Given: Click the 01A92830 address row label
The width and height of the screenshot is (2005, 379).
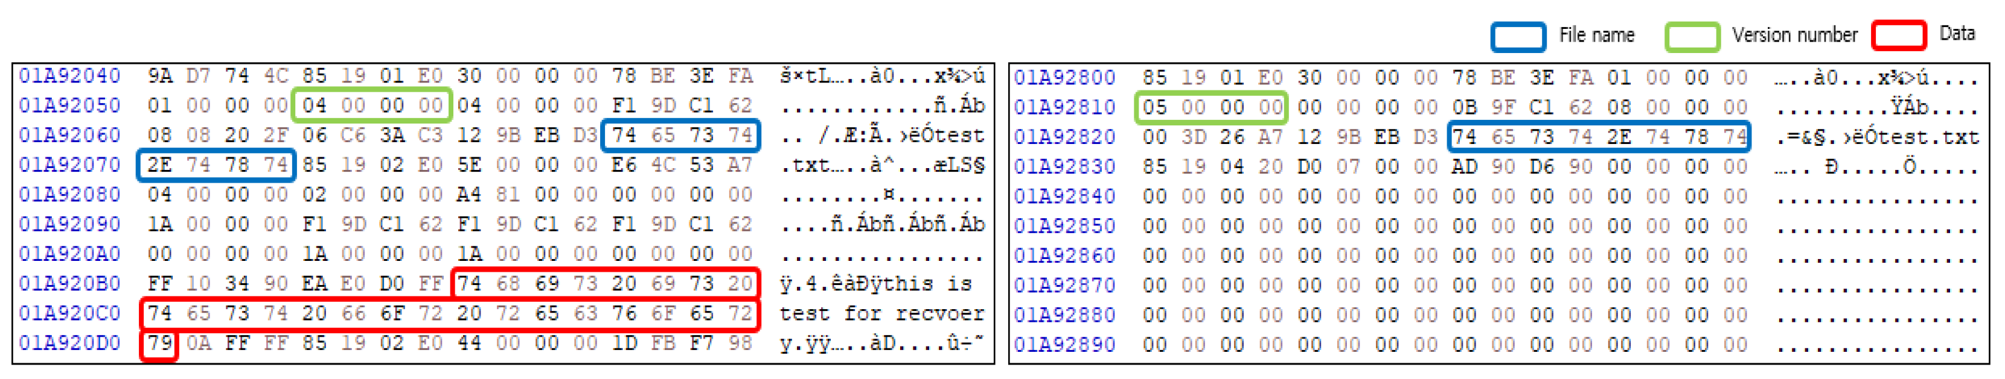Looking at the screenshot, I should 1064,166.
